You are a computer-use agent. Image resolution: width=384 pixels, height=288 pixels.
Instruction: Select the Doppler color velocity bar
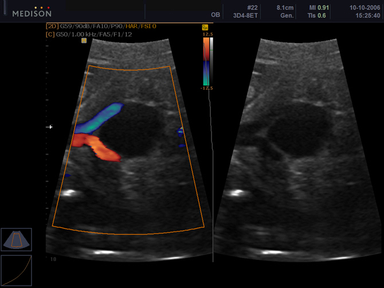(206, 61)
